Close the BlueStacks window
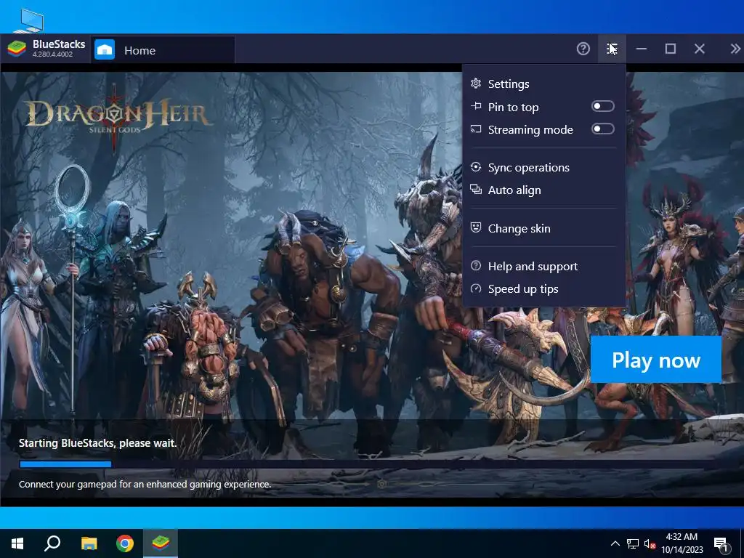 tap(700, 49)
